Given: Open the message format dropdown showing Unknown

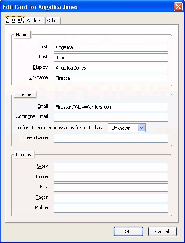Looking at the screenshot, I should pos(127,128).
